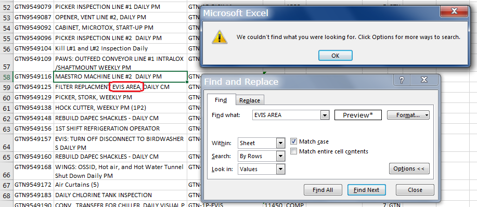Screen dimensions: 477x207
Task: Select cell GTN9549096
Action: pos(33,38)
